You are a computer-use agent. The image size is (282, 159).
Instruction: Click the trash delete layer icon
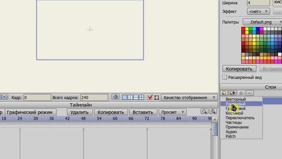241,93
